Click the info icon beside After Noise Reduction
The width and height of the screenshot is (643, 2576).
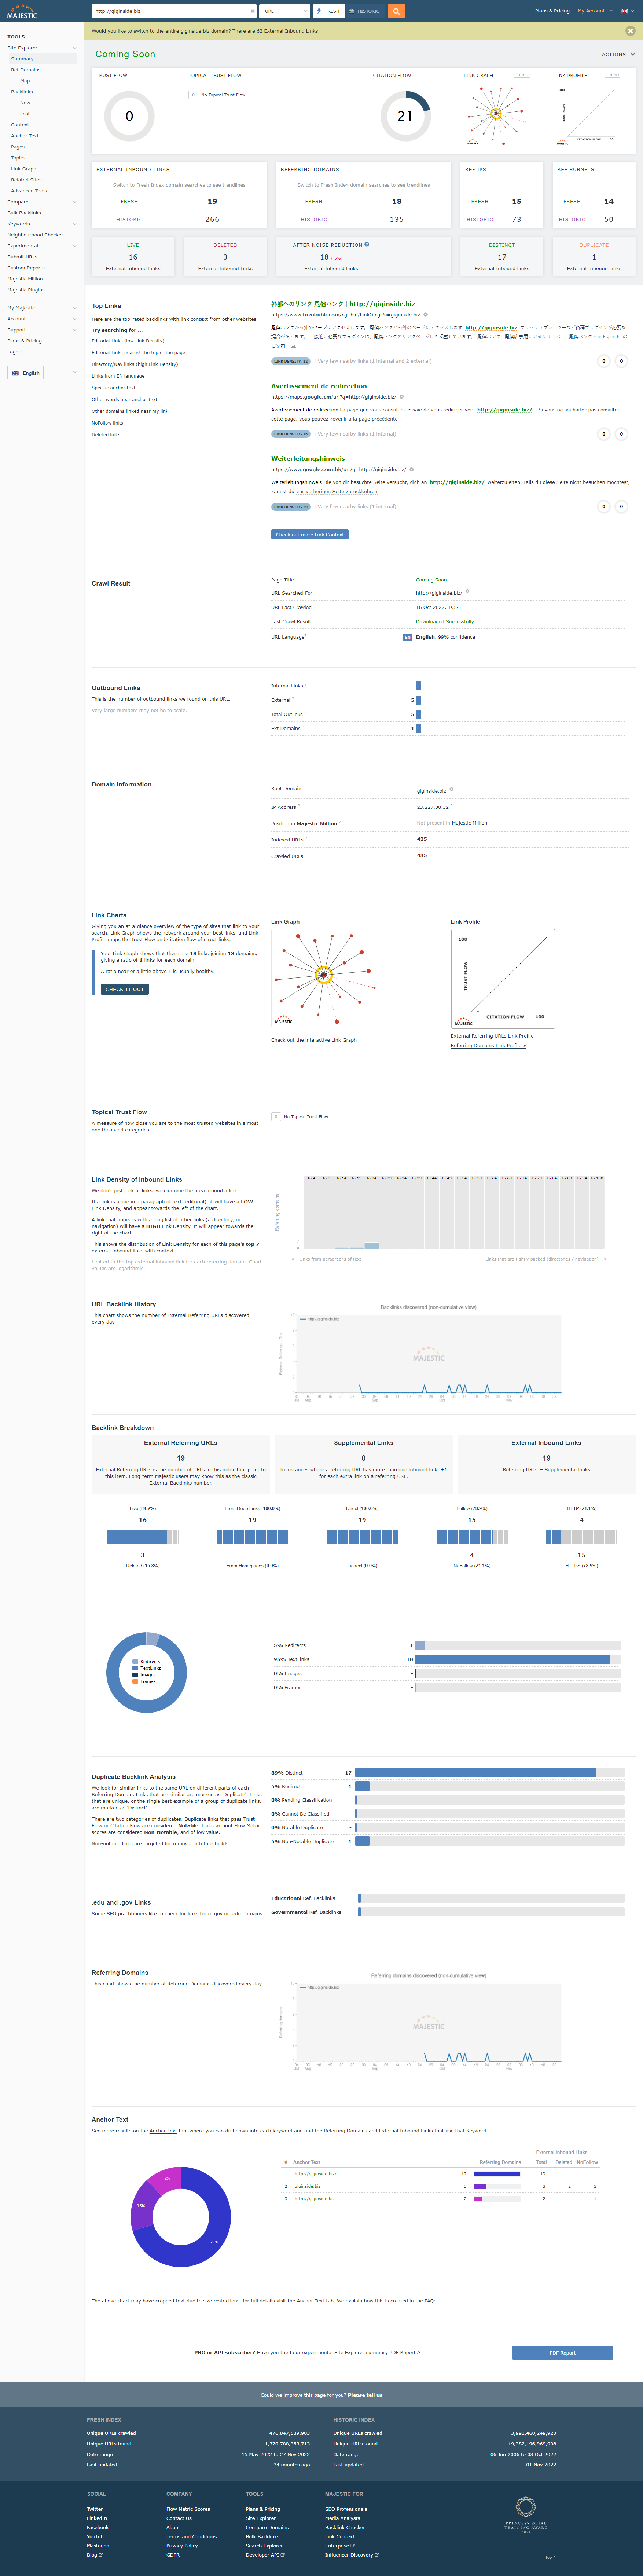[x=367, y=244]
